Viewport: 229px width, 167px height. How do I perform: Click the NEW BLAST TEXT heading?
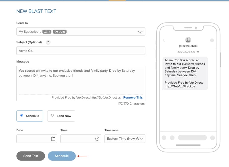[x=36, y=11]
